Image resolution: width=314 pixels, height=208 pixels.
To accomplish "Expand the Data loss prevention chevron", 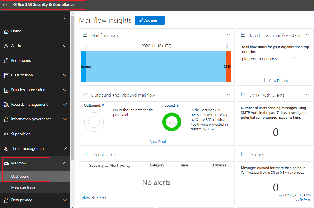I will [x=65, y=90].
